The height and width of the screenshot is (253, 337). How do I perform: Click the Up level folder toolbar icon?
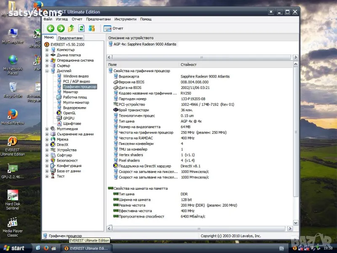point(71,28)
